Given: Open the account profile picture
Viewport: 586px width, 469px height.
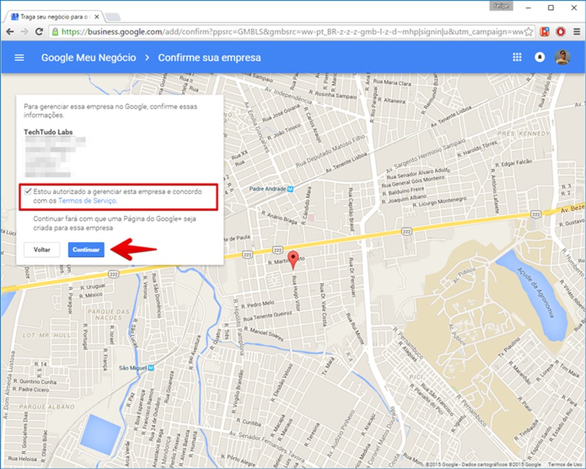Looking at the screenshot, I should 562,57.
